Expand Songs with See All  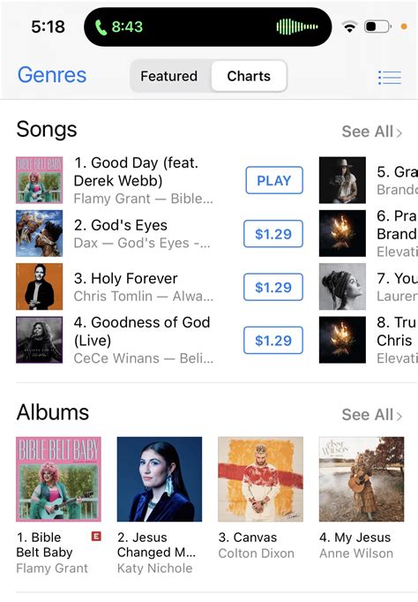pos(371,132)
